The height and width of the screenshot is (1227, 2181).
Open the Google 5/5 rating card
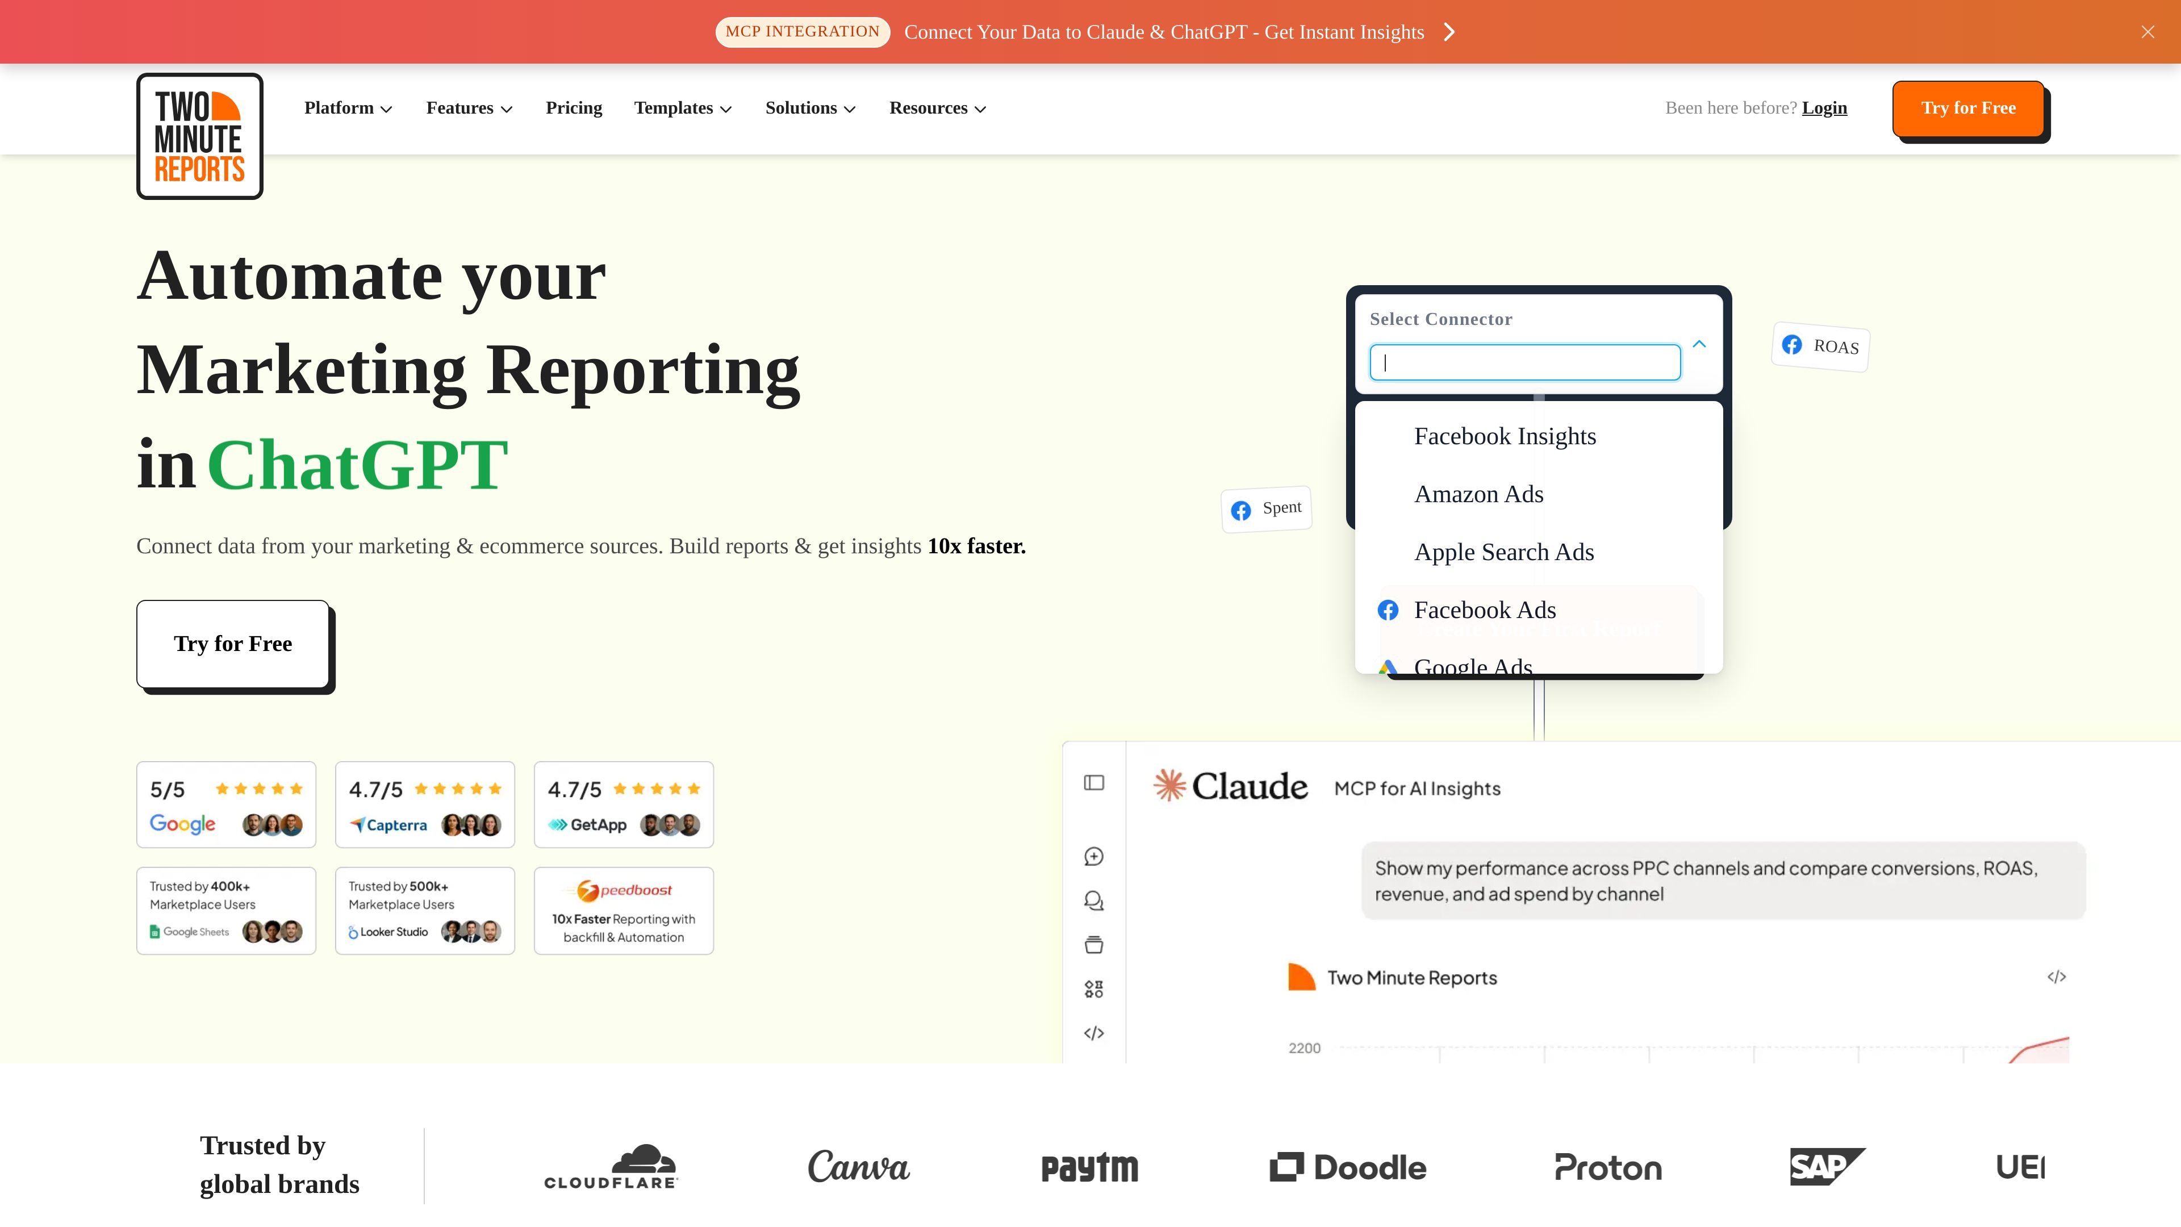tap(226, 804)
